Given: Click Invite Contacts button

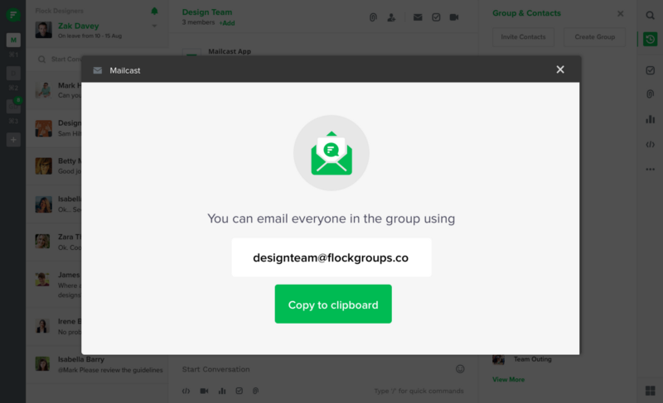Looking at the screenshot, I should pos(523,37).
